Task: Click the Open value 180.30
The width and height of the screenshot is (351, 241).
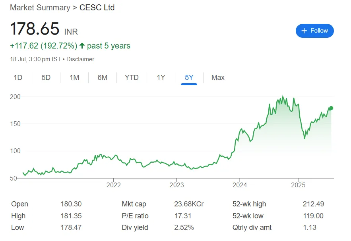Action: click(x=71, y=204)
